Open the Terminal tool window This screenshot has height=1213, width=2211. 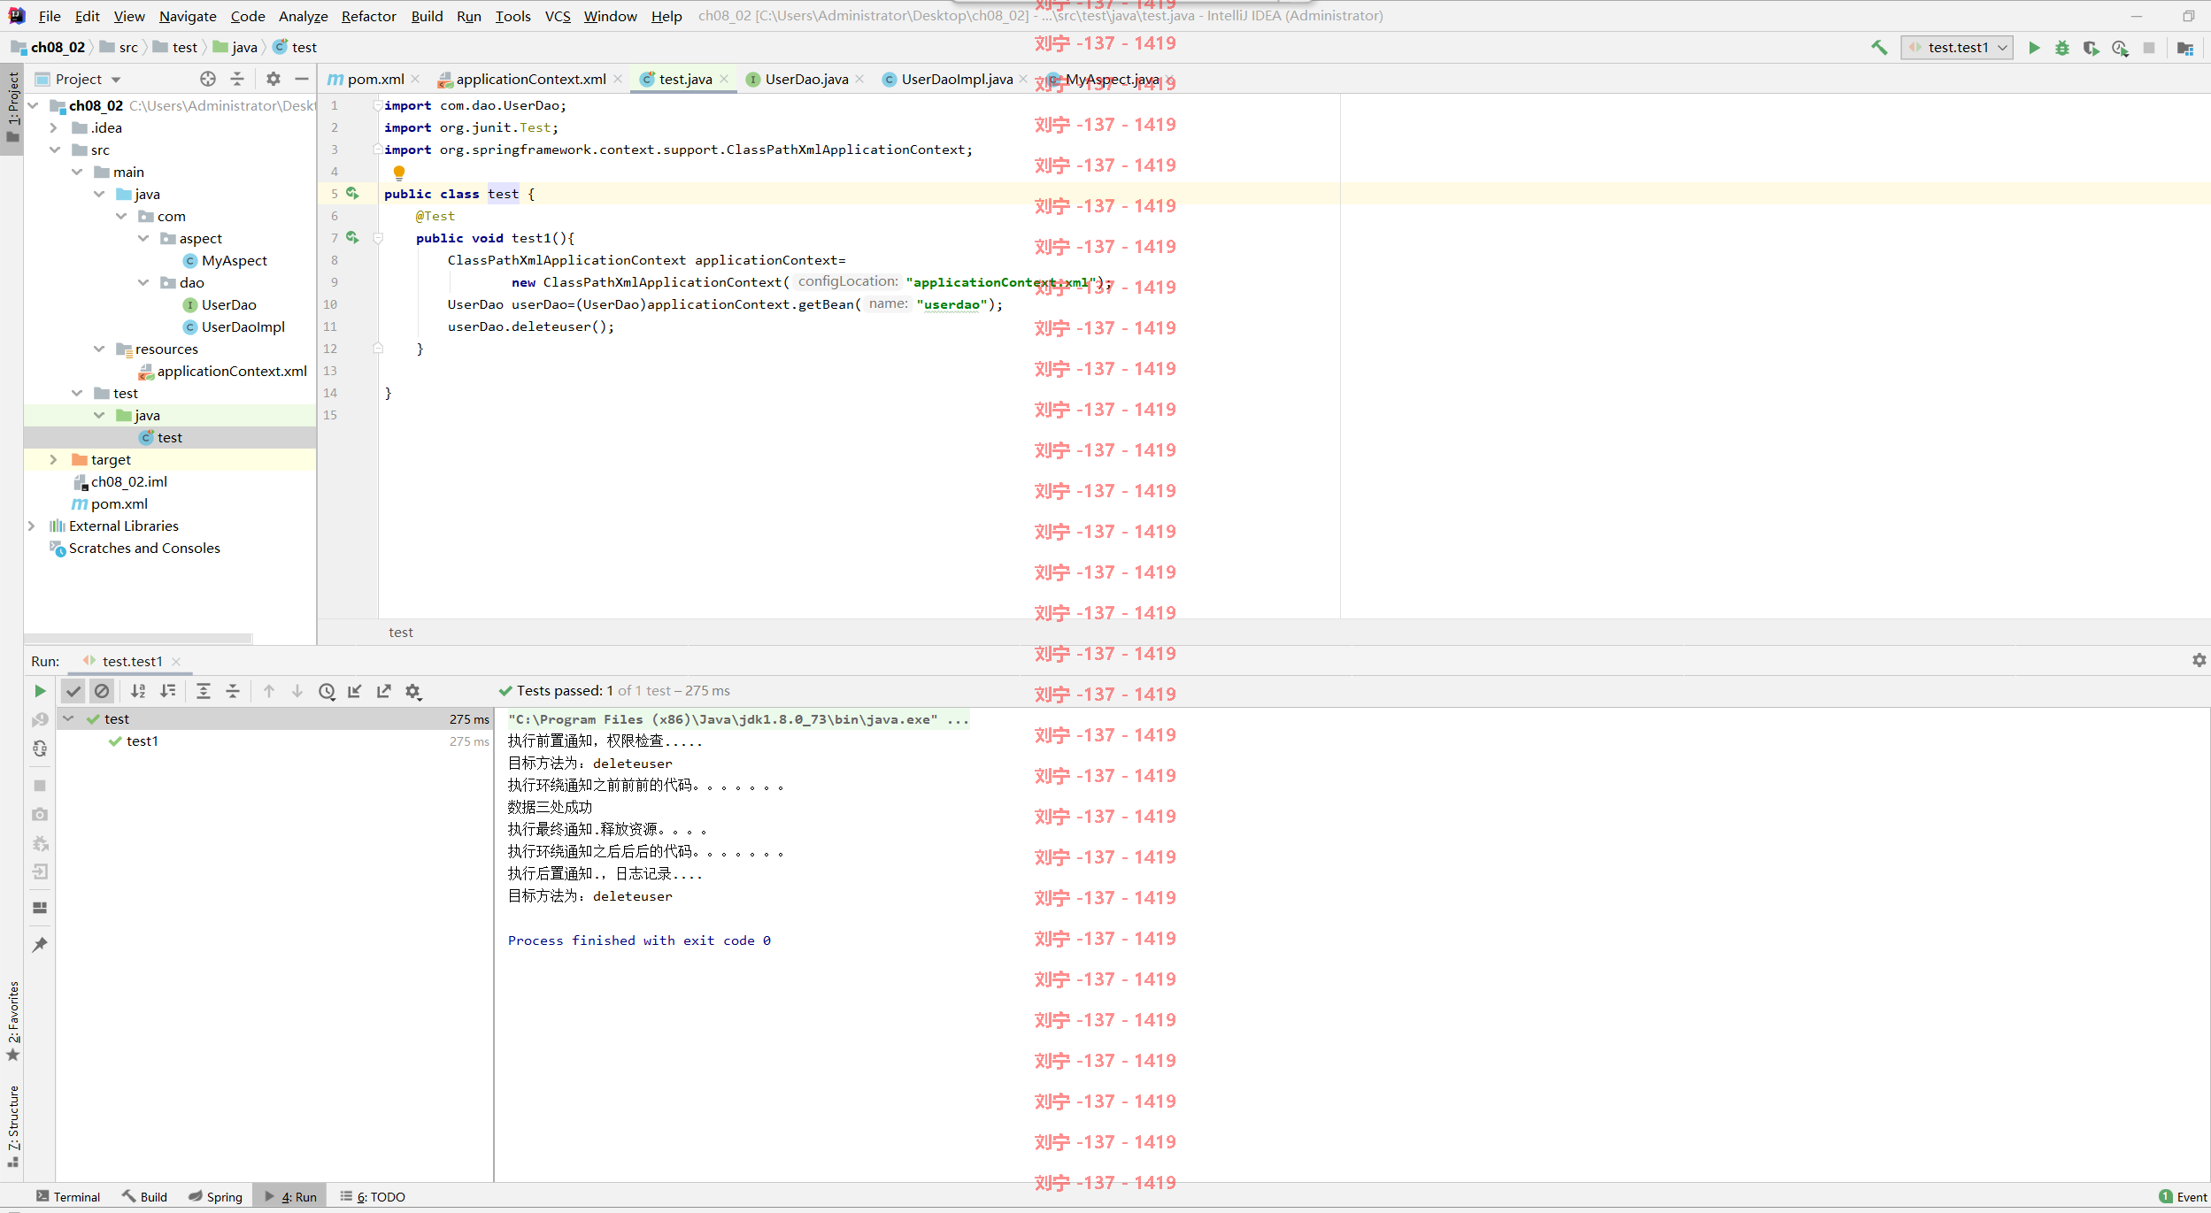(69, 1196)
